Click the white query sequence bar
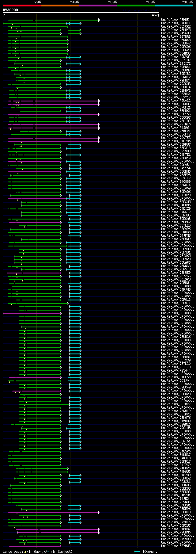This screenshot has width=196, height=554. (x=81, y=13)
